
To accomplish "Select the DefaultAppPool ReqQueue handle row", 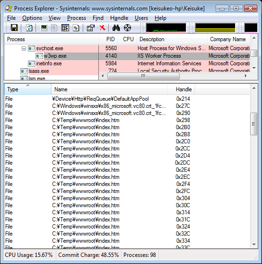I will click(127, 99).
